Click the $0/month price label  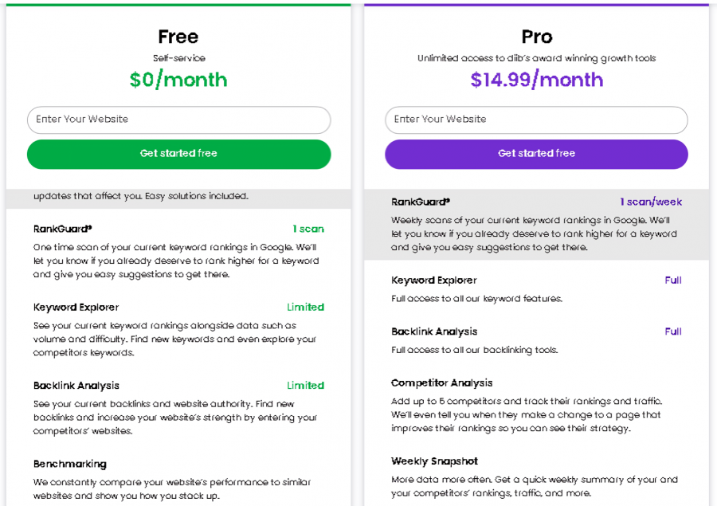pyautogui.click(x=178, y=80)
